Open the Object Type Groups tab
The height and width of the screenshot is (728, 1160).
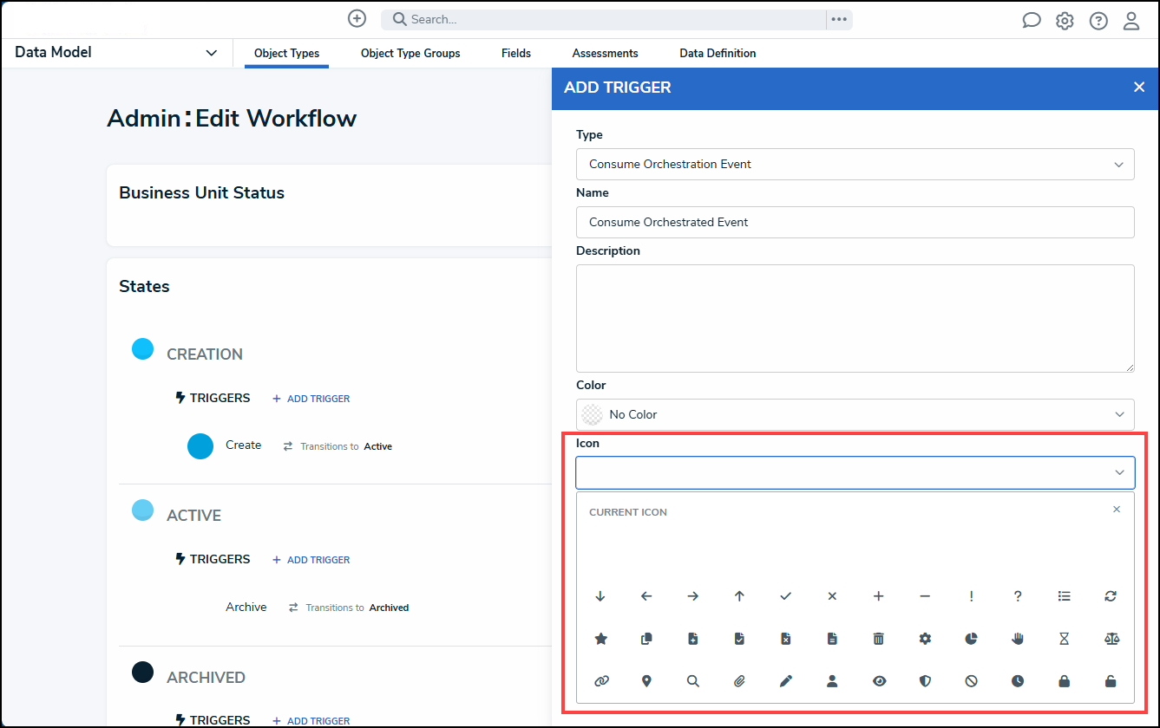[x=410, y=54]
